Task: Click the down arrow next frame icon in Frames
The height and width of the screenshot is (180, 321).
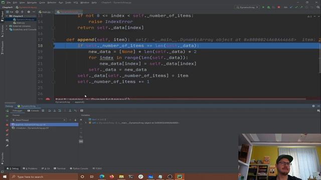Action: point(75,120)
